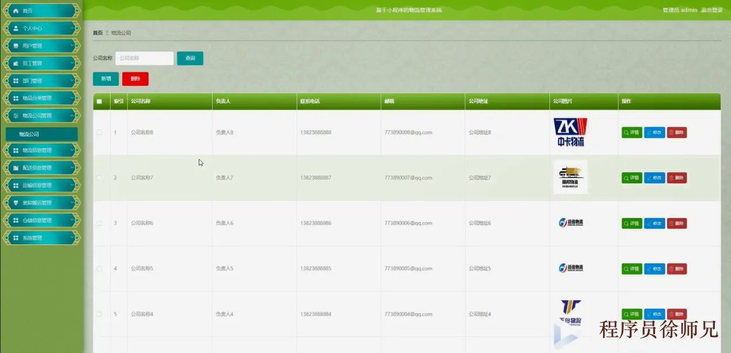Click 管理员 admin in the header
731x353 pixels.
coord(680,10)
